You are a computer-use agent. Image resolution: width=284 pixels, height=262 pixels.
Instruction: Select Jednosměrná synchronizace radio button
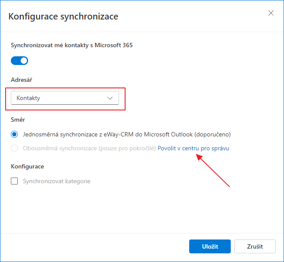(x=14, y=134)
